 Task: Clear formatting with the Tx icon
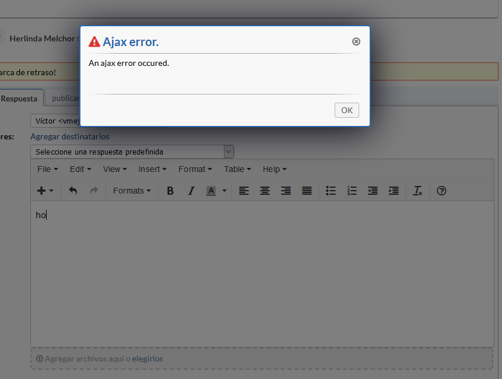[417, 191]
